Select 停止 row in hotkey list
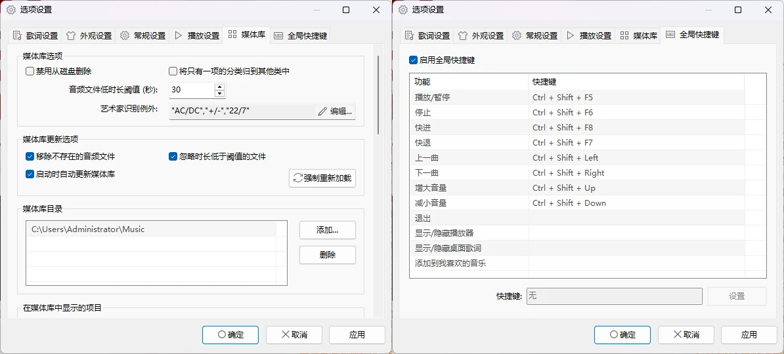The height and width of the screenshot is (354, 784). 577,112
